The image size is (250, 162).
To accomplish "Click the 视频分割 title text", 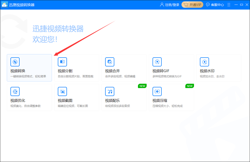I will coord(65,71).
